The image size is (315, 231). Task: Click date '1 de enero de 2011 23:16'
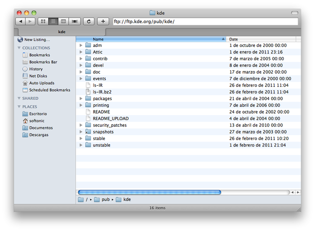coord(256,52)
